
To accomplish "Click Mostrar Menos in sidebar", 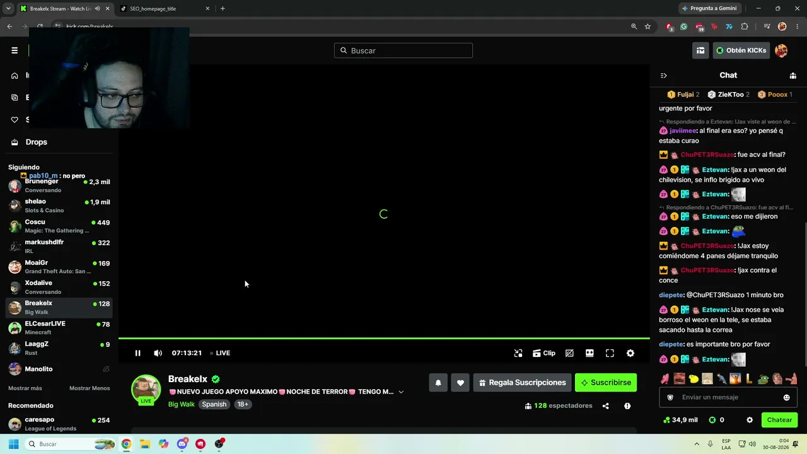I will click(90, 388).
